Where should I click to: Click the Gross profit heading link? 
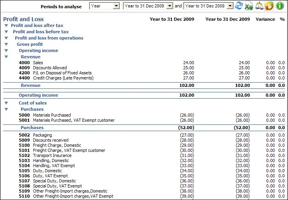click(x=30, y=44)
